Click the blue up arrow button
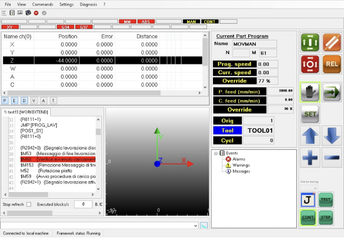The width and height of the screenshot is (344, 238). pos(310,136)
